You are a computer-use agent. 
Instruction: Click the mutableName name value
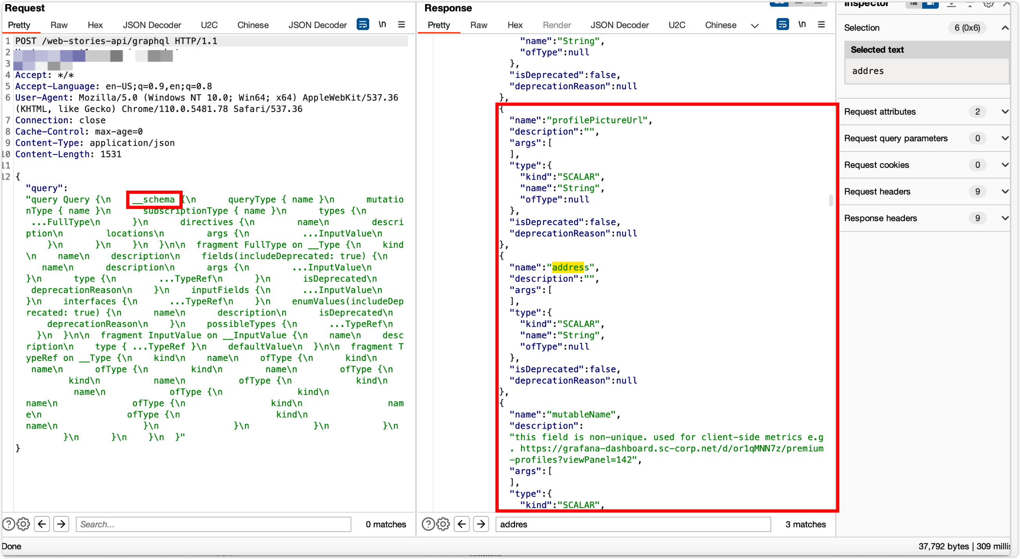click(584, 414)
